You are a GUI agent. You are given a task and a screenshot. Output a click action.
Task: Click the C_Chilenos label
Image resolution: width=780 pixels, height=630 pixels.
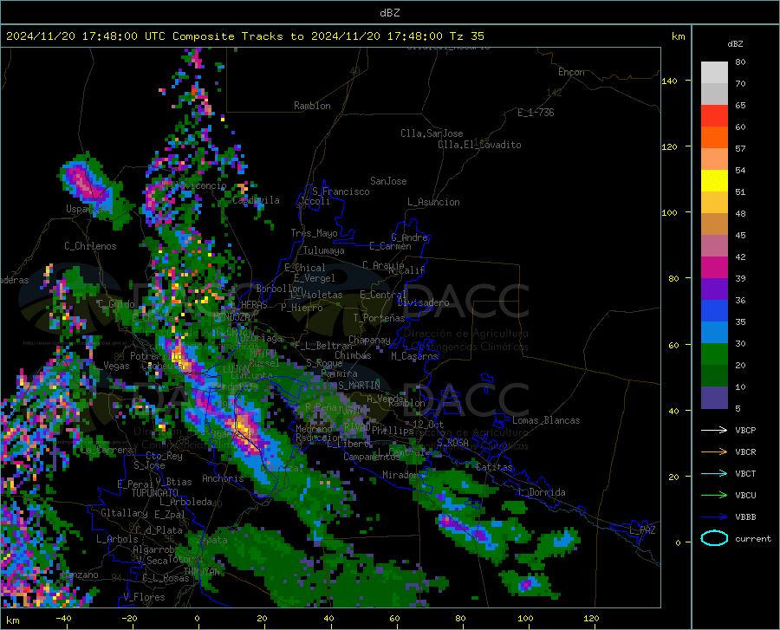(x=90, y=246)
